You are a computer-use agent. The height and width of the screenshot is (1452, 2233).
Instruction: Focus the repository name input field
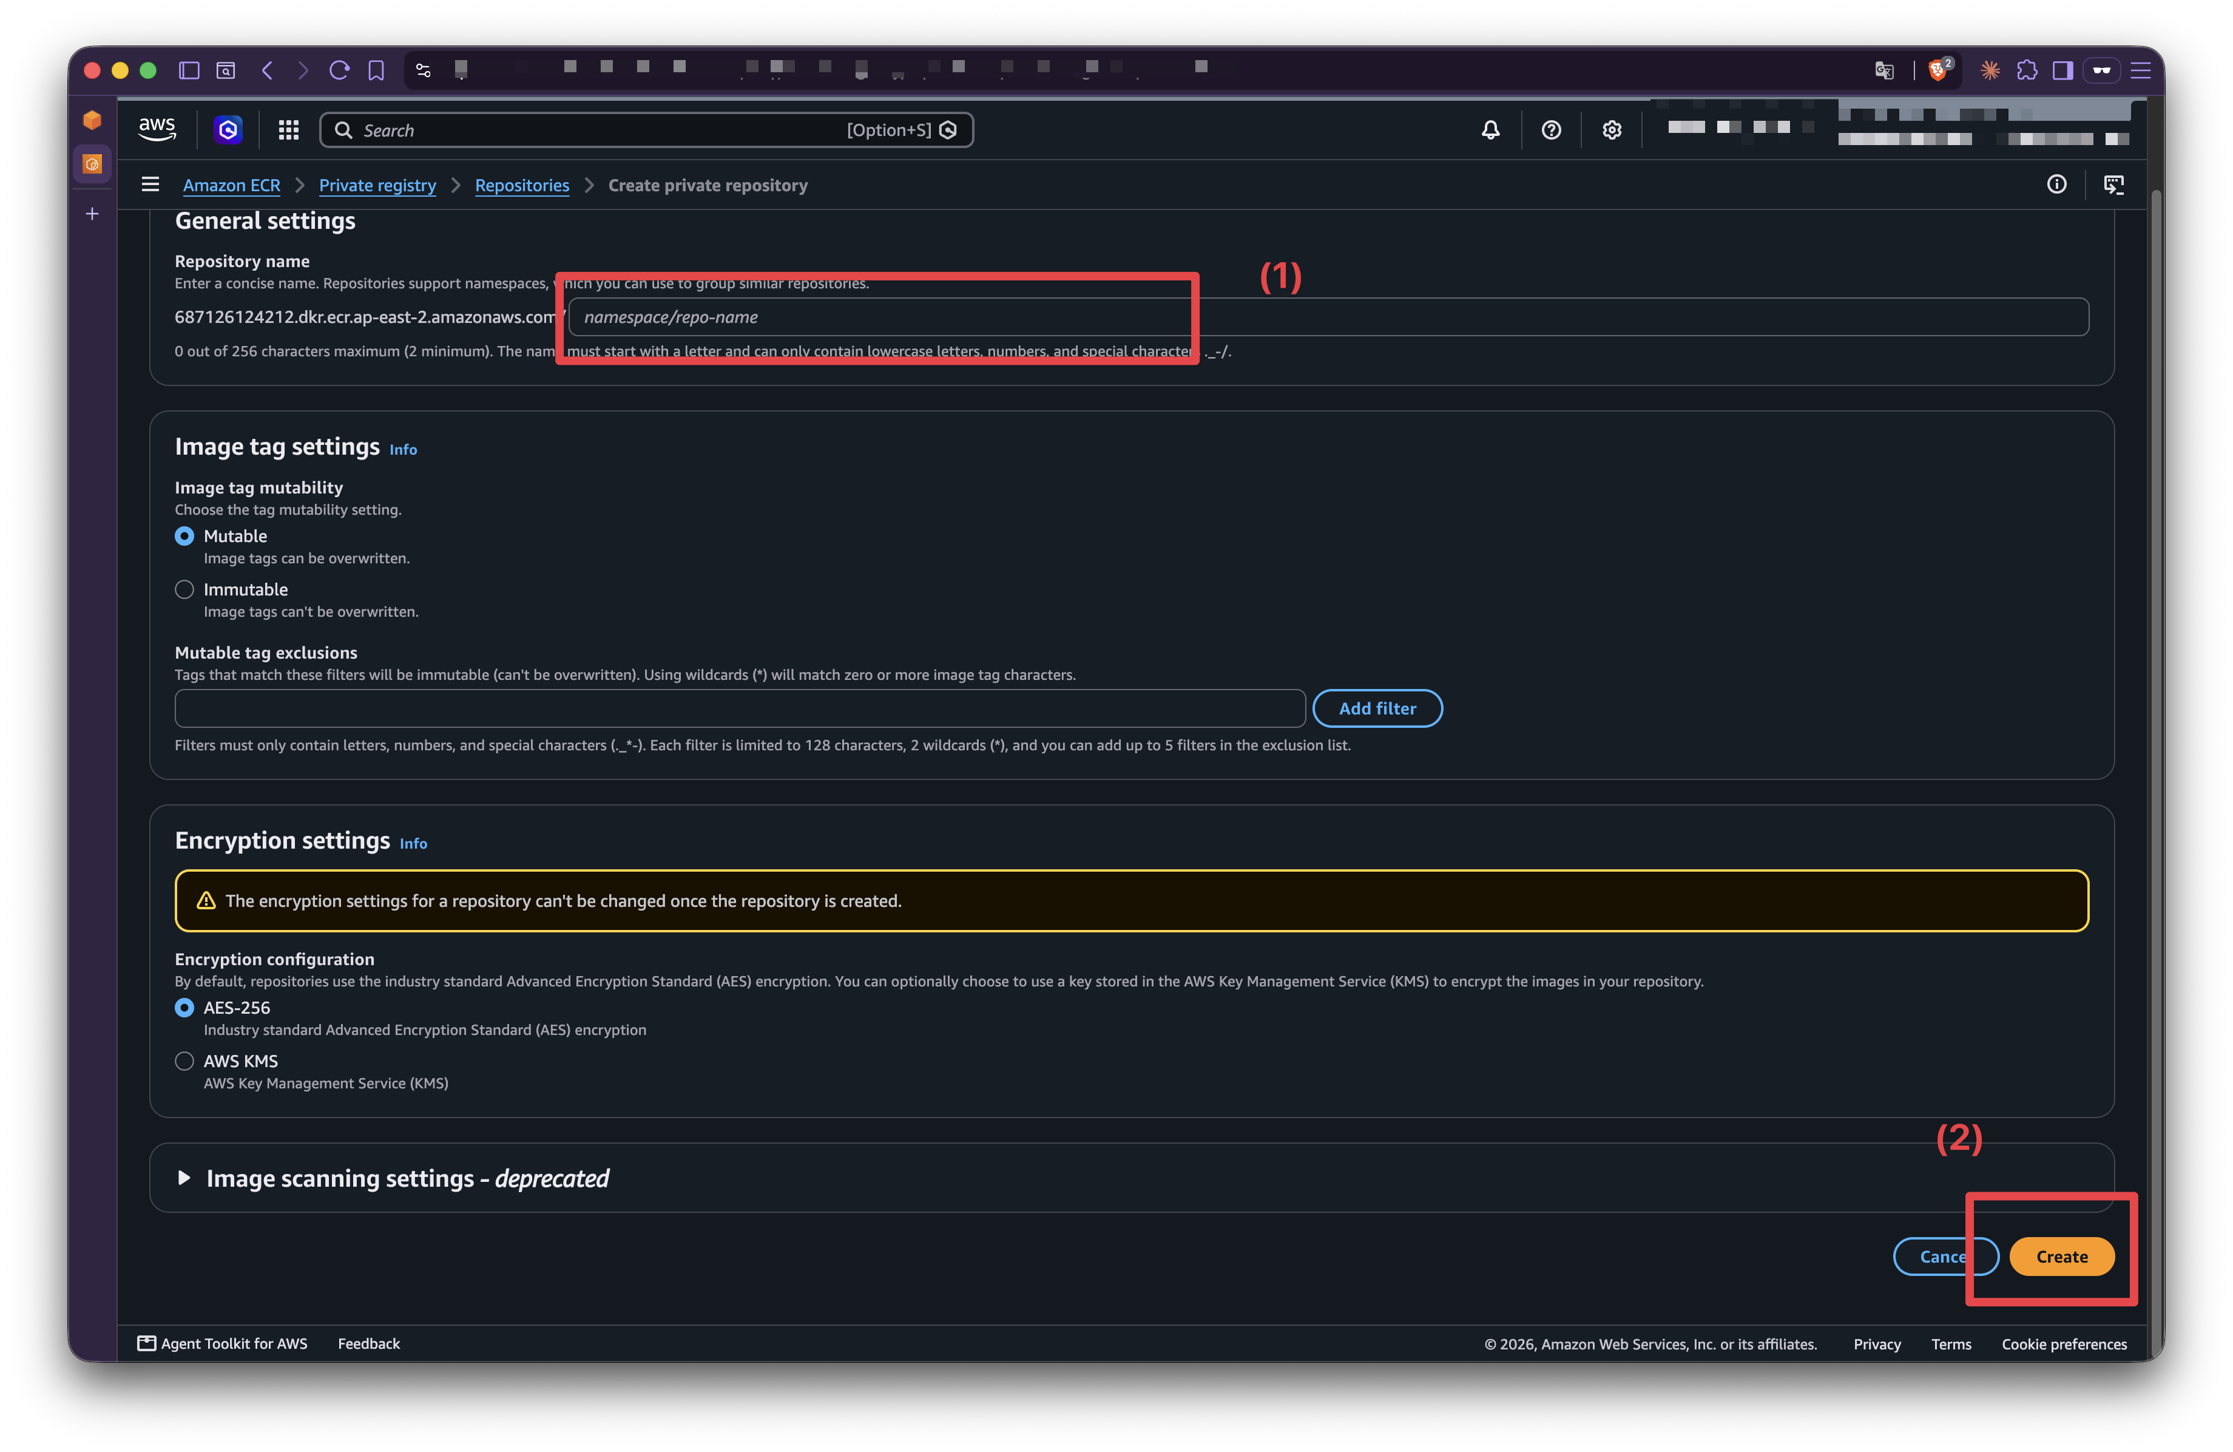(x=1328, y=317)
